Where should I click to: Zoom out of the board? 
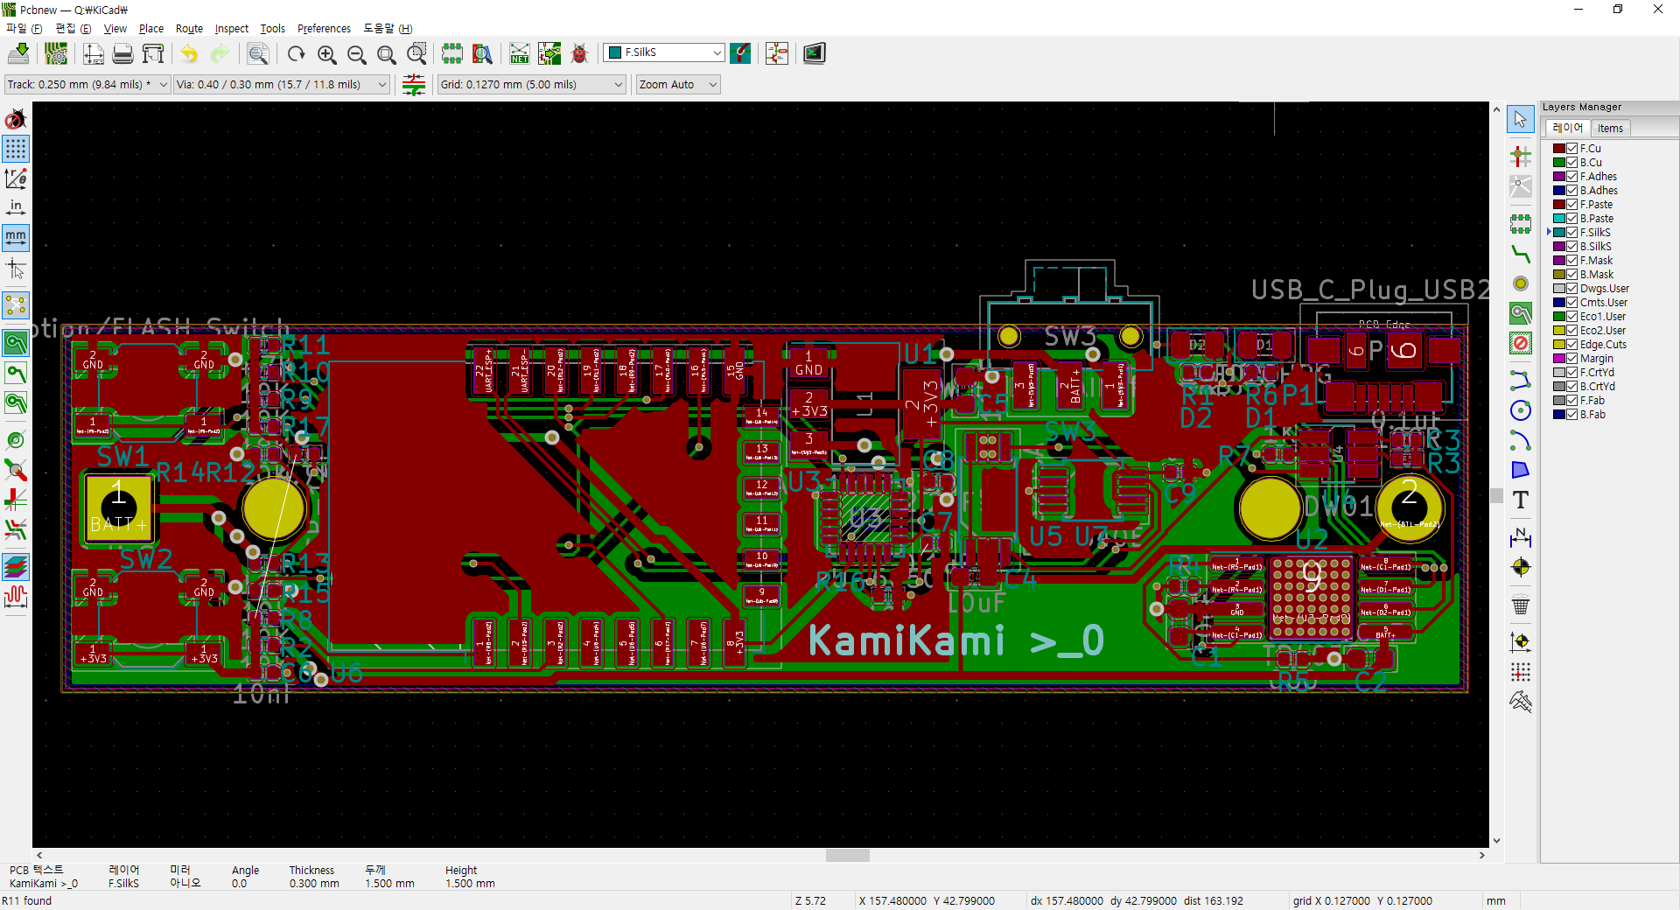point(356,53)
